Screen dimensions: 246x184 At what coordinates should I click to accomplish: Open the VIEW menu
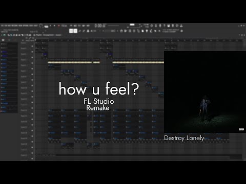point(20,26)
